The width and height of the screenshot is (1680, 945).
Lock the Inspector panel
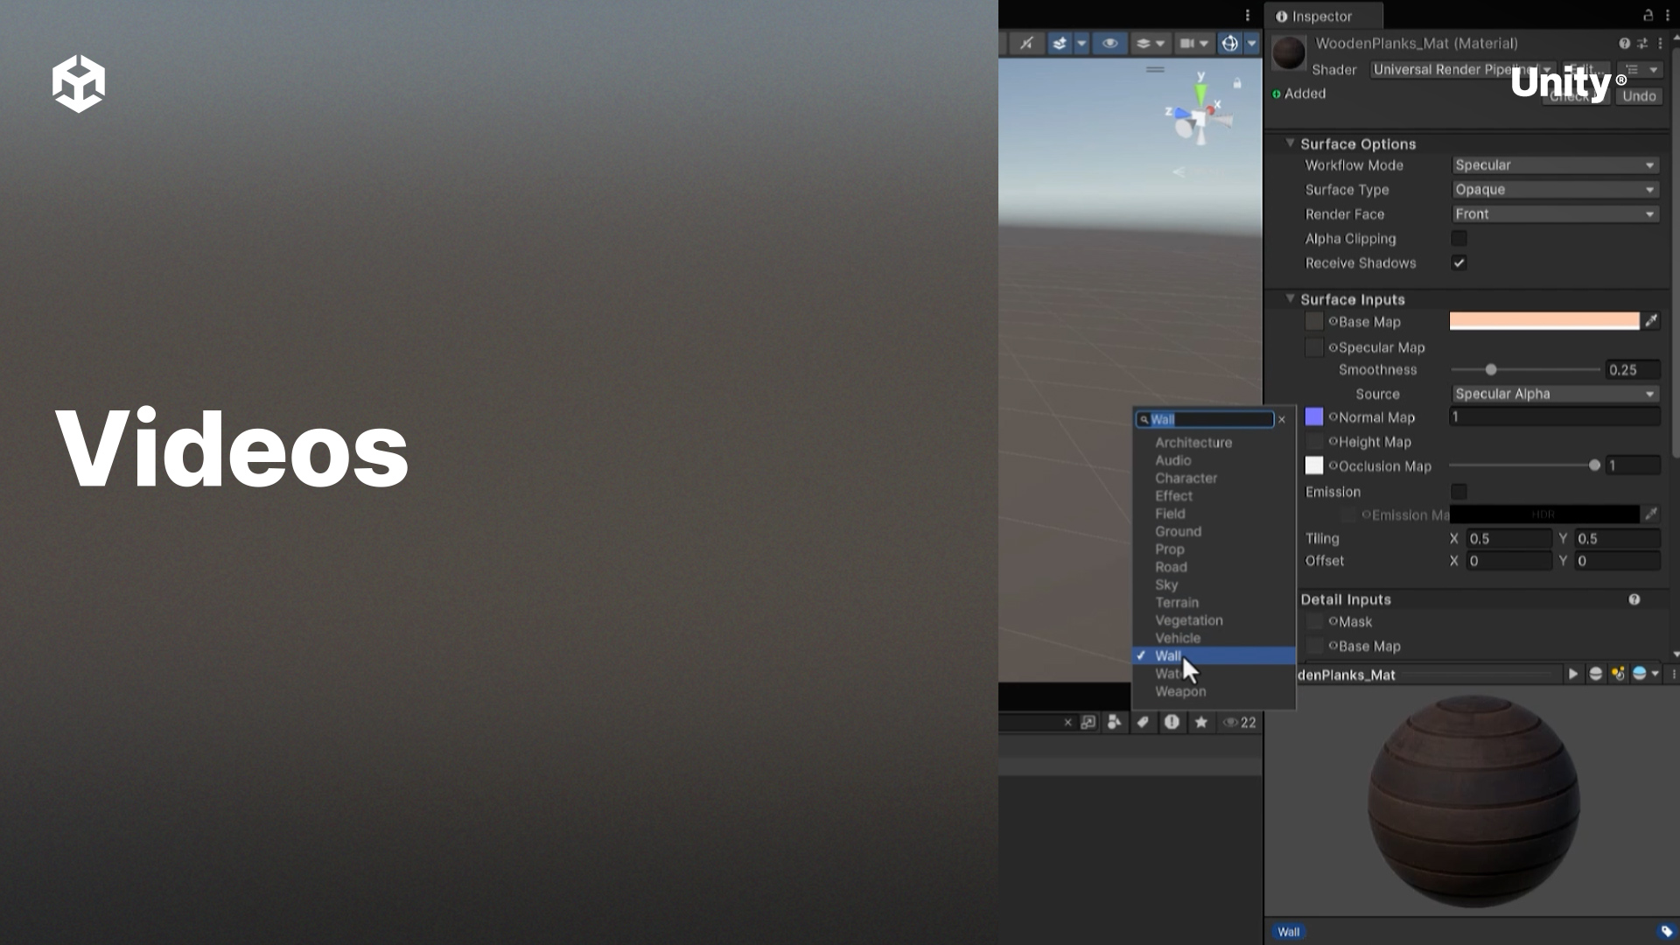(x=1648, y=16)
